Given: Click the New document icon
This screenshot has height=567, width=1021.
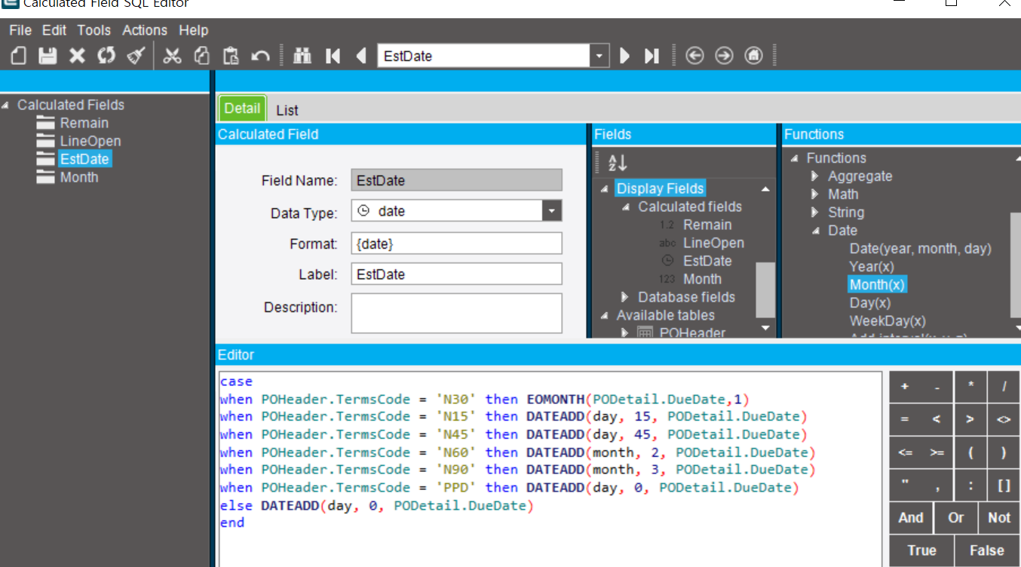Looking at the screenshot, I should pos(20,56).
